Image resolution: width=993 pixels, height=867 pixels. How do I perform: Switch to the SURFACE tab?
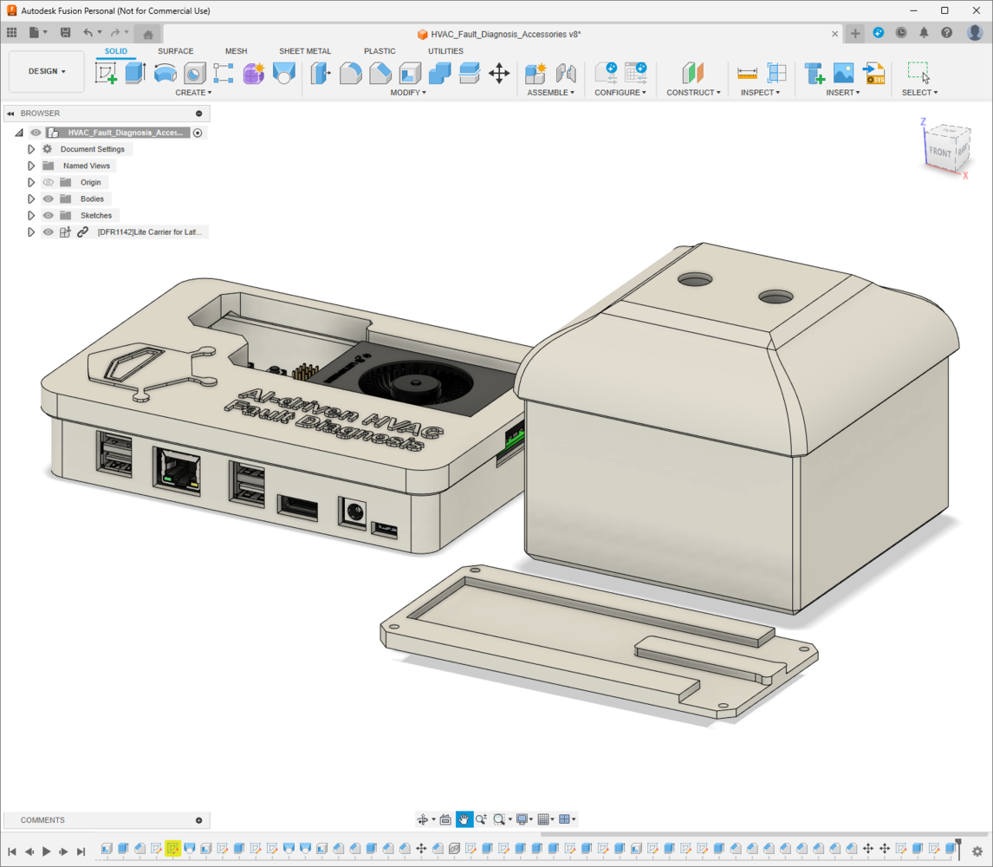(175, 51)
